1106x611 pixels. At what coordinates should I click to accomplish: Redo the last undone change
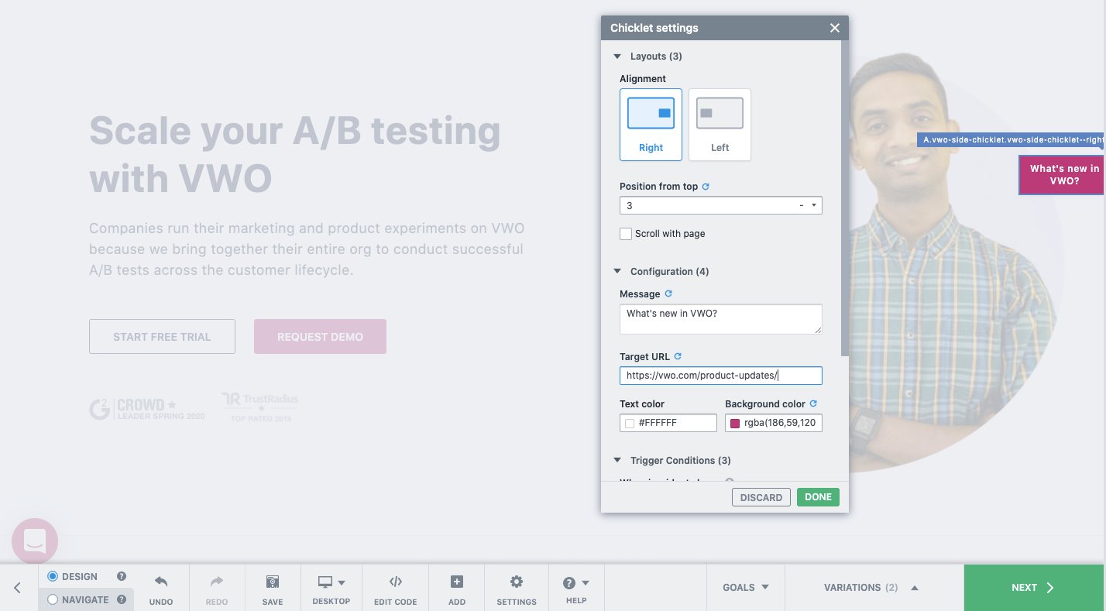point(217,589)
